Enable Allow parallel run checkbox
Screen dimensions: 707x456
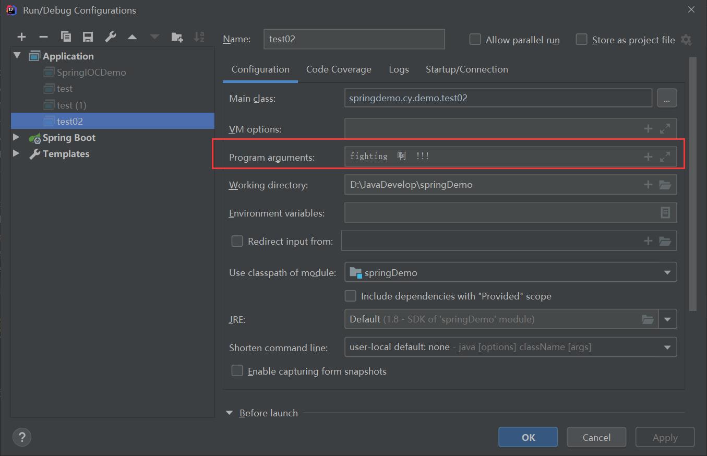point(475,39)
